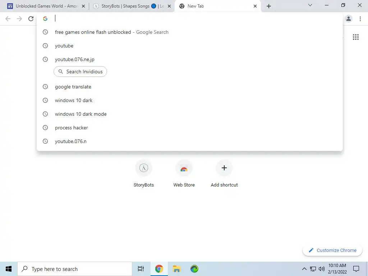Select the 'youtube.076.n' suggestion
Screen dimensions: 368x276
tap(190, 141)
